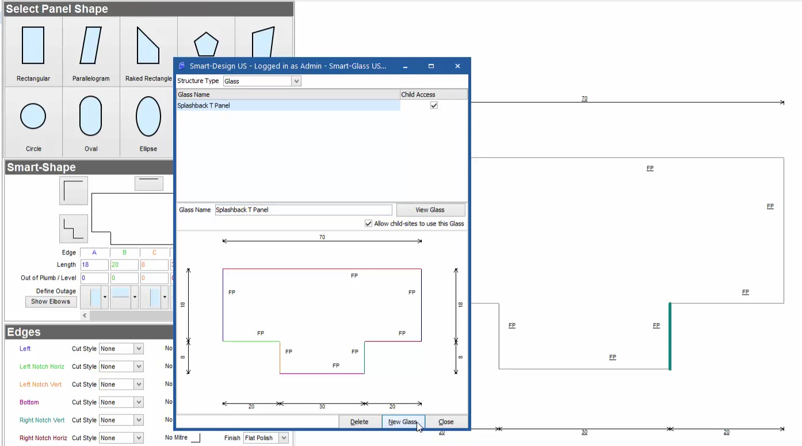
Task: Click the step notch Smart-Shape button
Action: [74, 228]
